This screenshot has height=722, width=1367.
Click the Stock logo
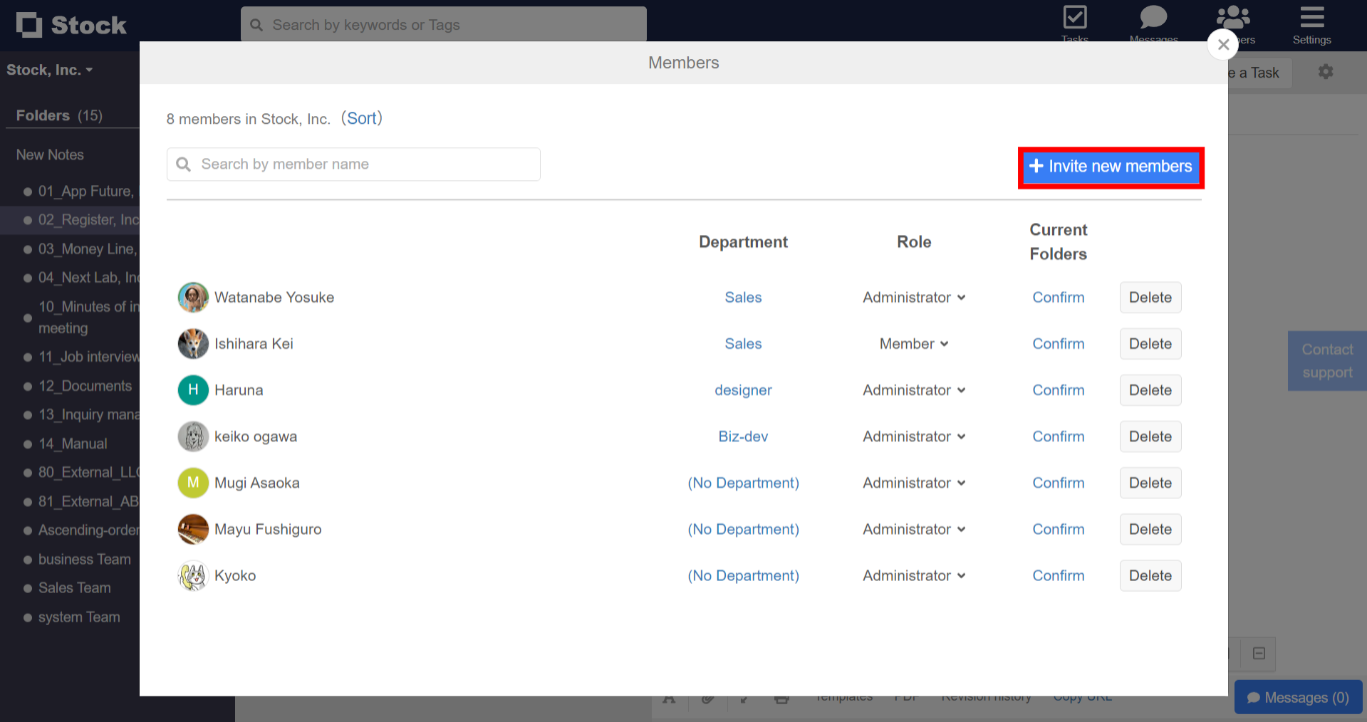pos(71,24)
